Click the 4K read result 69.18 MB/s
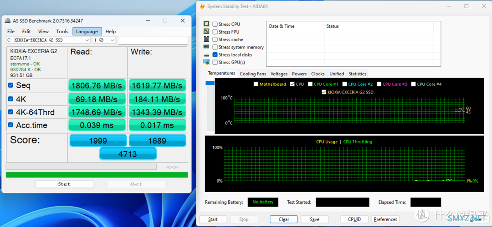The height and width of the screenshot is (227, 492). click(97, 99)
